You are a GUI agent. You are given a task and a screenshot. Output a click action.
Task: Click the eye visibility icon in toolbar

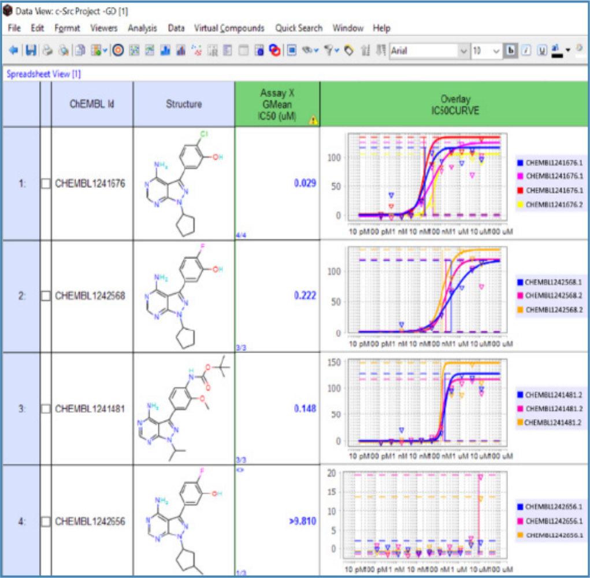pos(307,50)
